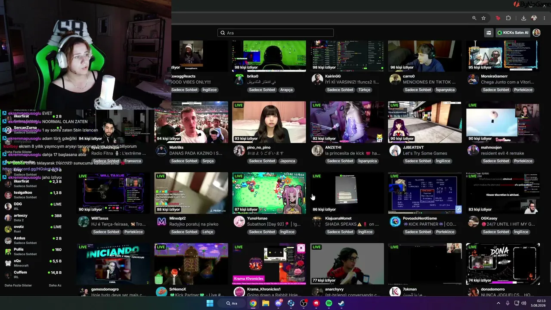Open xQc's channel in the sidebar

[x=33, y=263]
